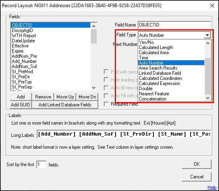Pick Concatenation in the type list
Screen dimensions: 219x191
click(x=153, y=99)
